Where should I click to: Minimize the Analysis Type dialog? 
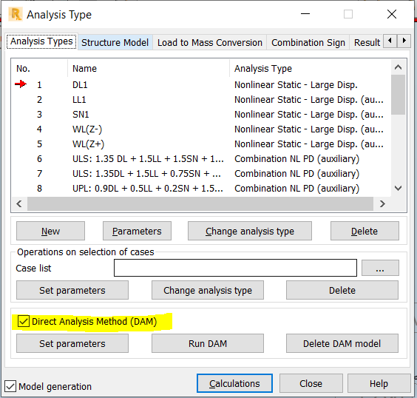(305, 14)
